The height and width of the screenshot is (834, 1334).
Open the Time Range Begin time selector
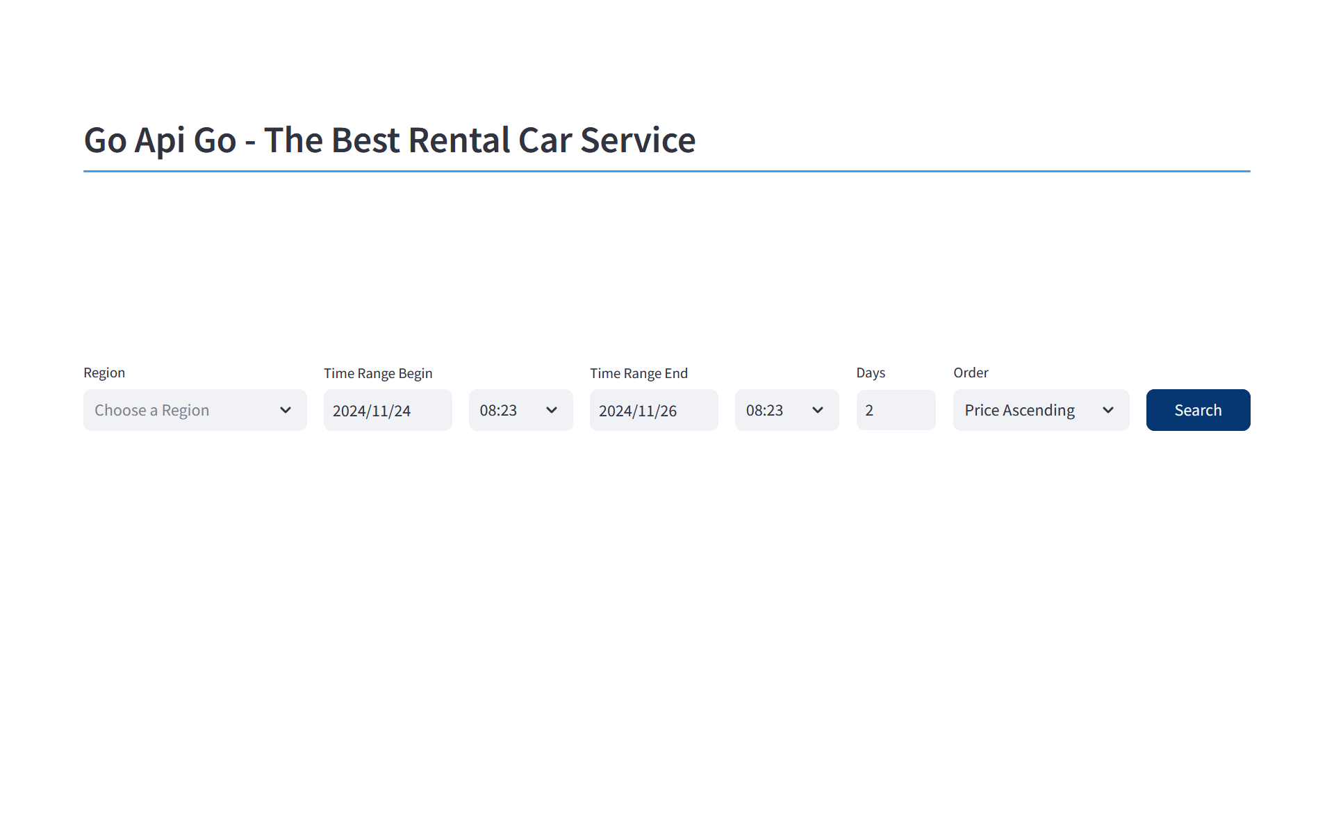pyautogui.click(x=520, y=410)
